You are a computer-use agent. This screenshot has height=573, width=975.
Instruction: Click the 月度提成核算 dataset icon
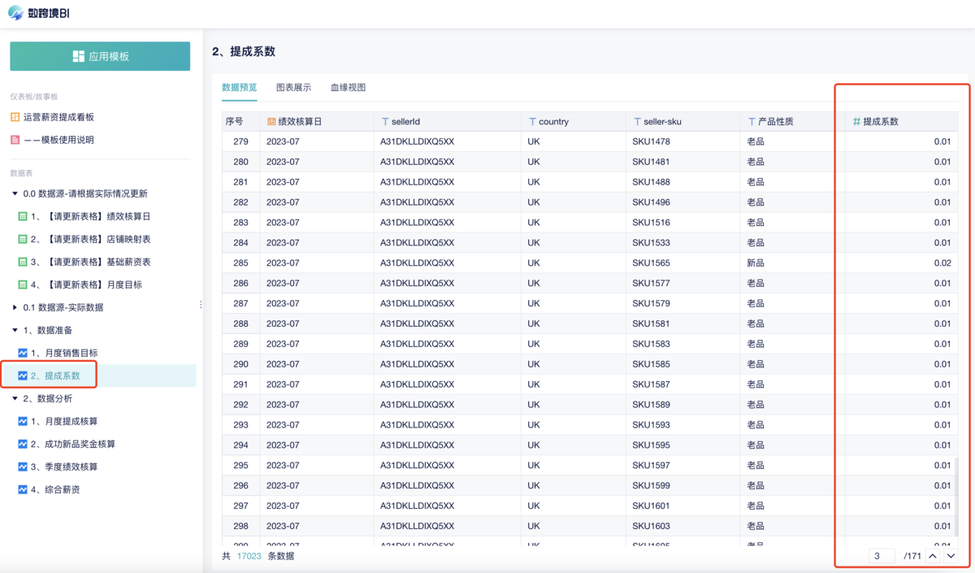pos(23,421)
